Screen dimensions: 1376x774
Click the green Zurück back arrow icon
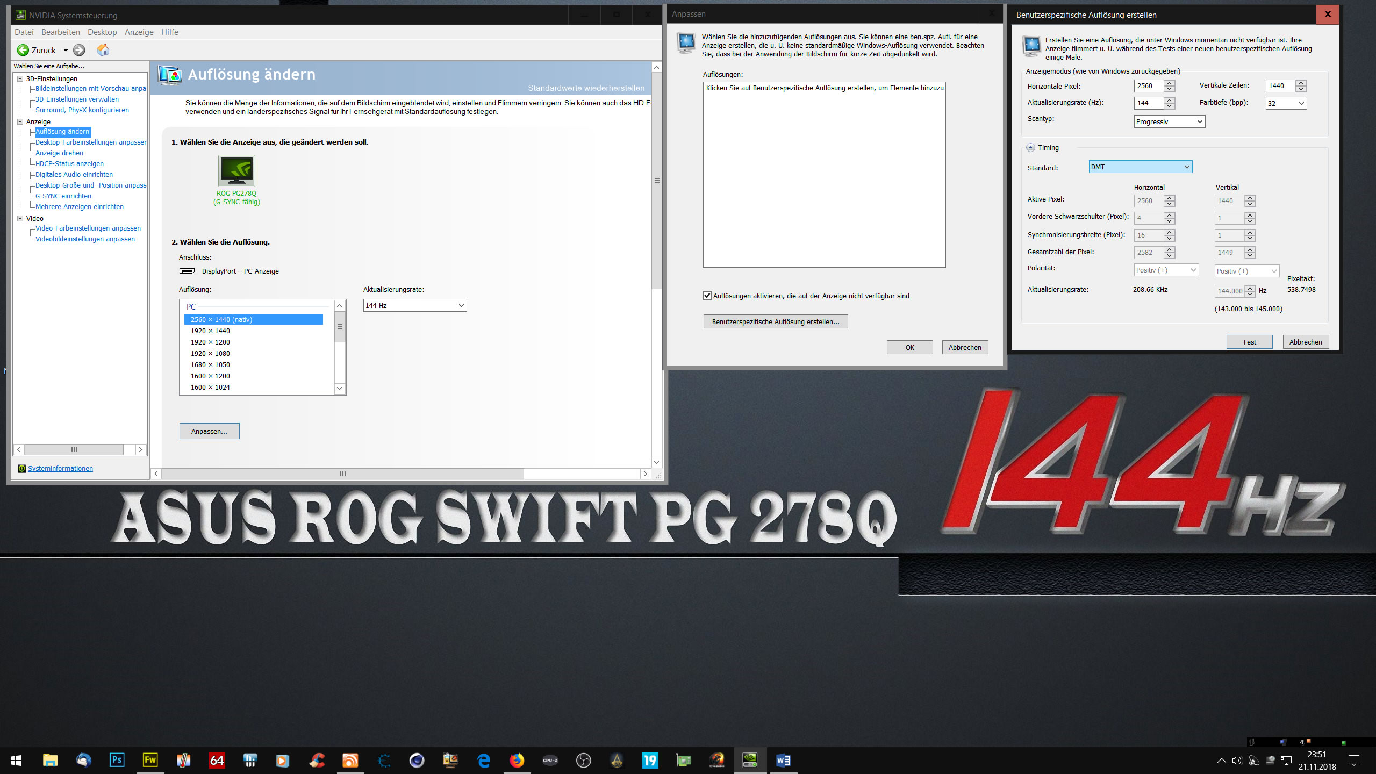(23, 50)
